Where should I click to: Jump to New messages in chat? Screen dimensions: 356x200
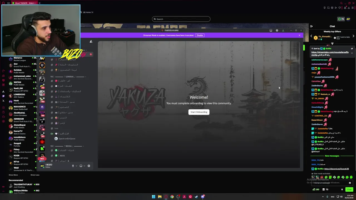(x=332, y=156)
